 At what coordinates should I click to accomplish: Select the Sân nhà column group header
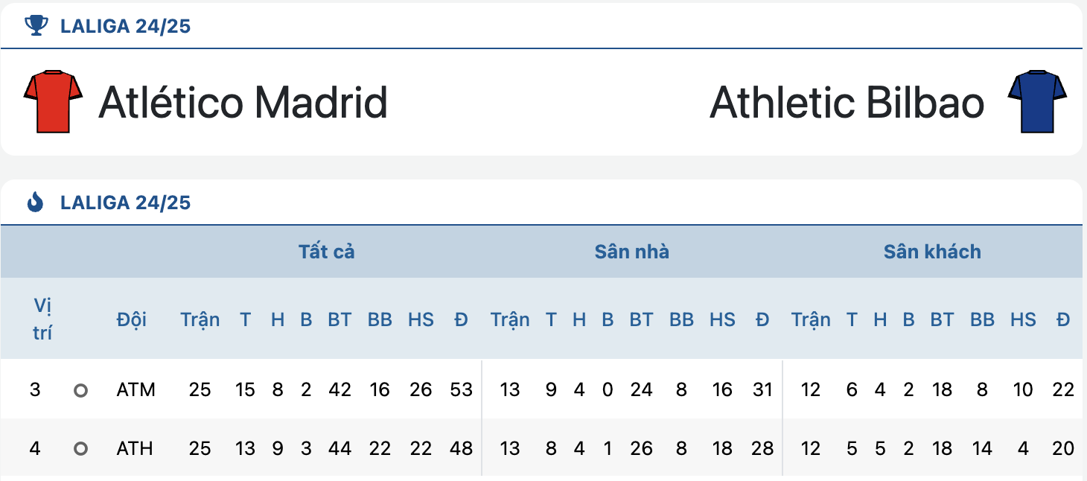point(631,252)
